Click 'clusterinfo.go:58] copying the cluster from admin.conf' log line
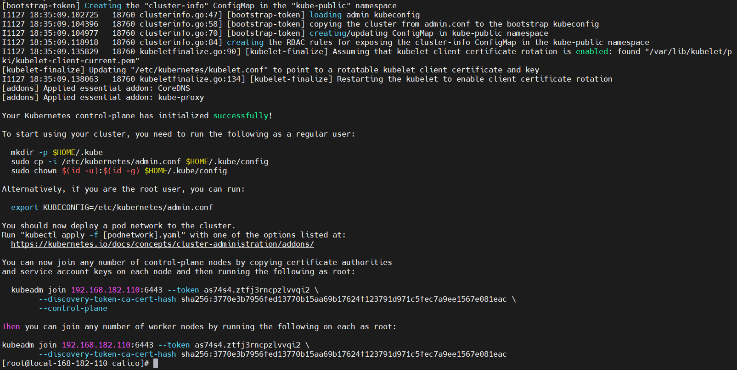Viewport: 737px width, 370px height. pos(300,24)
